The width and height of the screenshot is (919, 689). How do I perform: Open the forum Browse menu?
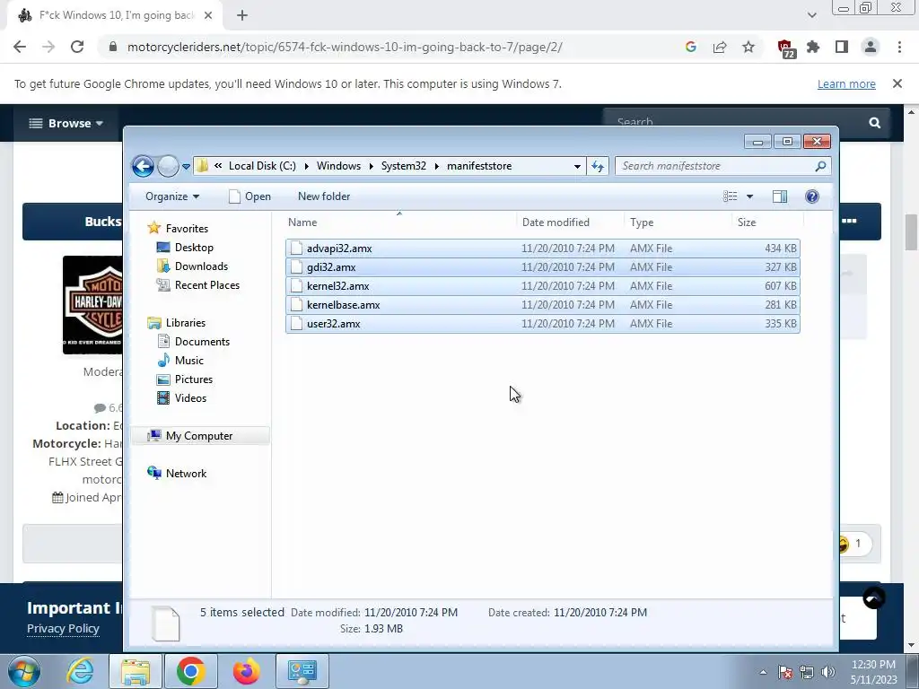(x=66, y=123)
